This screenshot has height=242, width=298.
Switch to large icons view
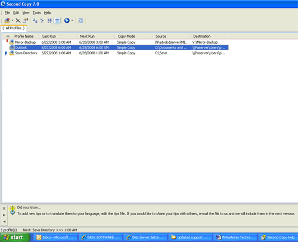pyautogui.click(x=35, y=20)
